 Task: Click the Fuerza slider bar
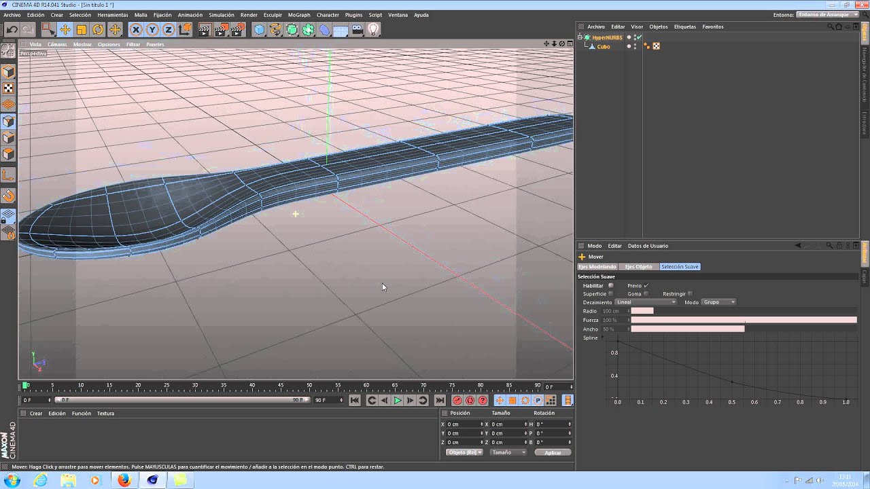click(x=744, y=320)
